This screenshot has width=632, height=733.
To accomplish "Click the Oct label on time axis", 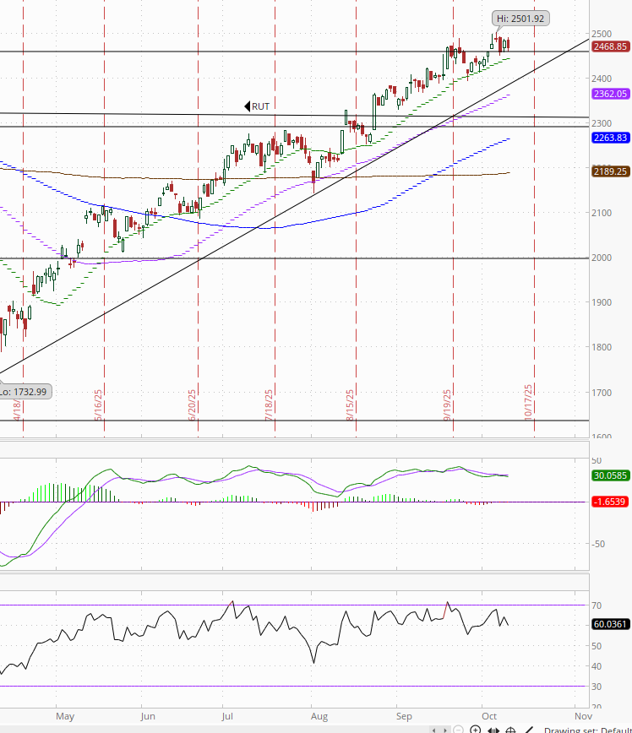I will pyautogui.click(x=489, y=716).
